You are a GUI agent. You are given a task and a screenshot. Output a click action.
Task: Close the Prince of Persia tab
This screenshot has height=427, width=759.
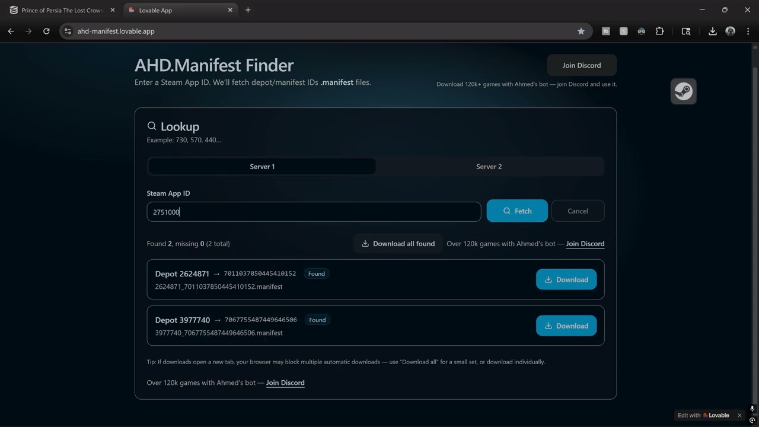(112, 10)
